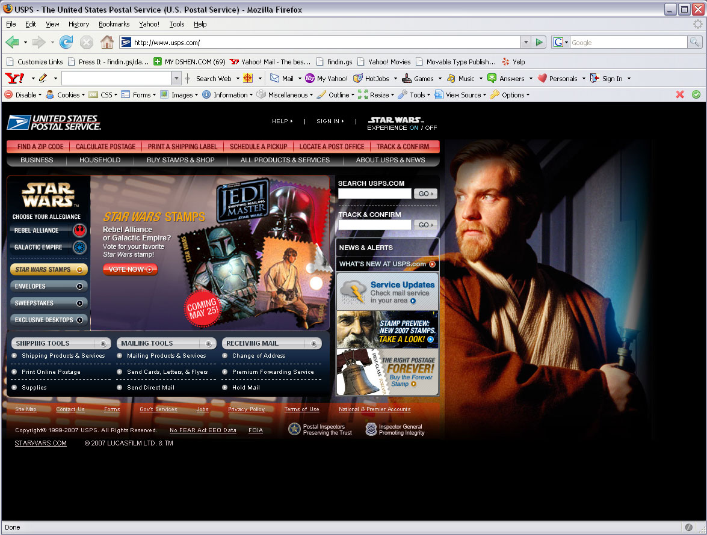Expand the Forms developer menu

tap(138, 94)
